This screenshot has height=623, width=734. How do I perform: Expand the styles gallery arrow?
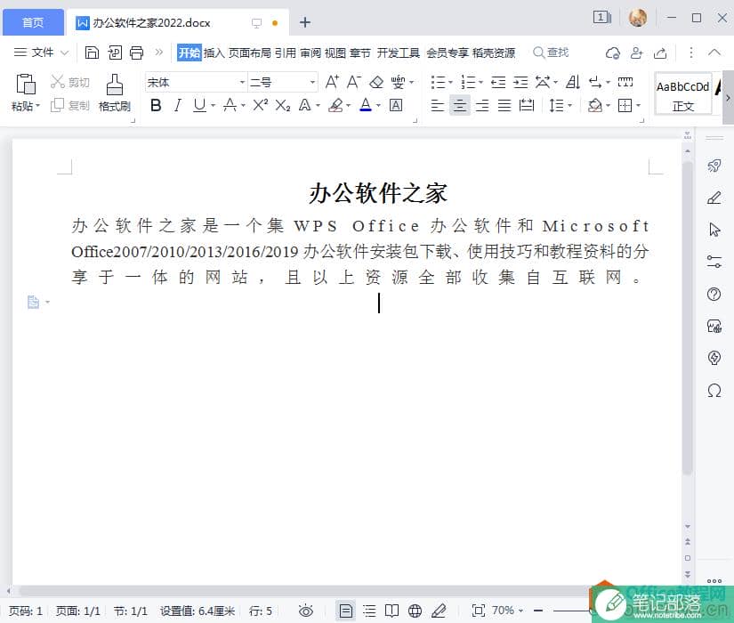pyautogui.click(x=728, y=98)
